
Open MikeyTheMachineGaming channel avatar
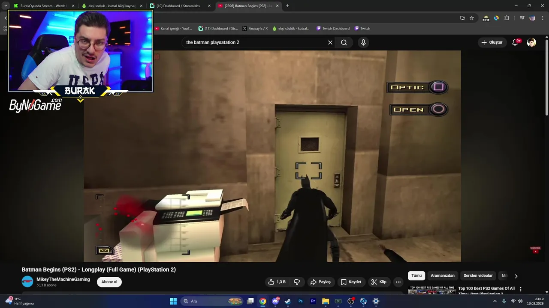point(27,281)
